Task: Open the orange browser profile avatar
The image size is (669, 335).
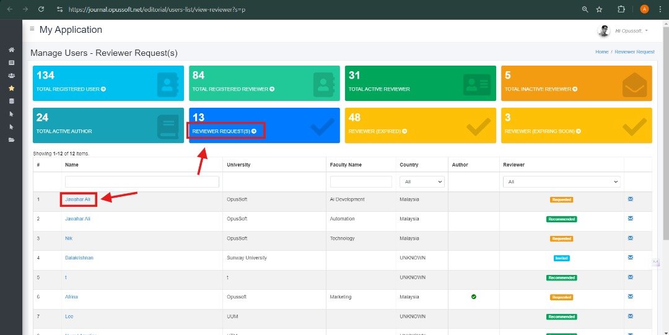Action: pos(644,9)
